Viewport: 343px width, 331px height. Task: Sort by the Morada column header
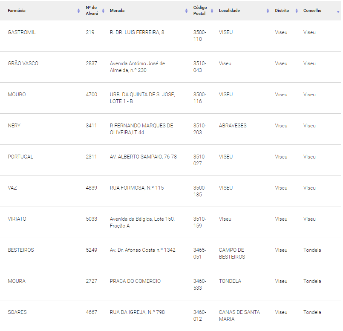pyautogui.click(x=117, y=11)
